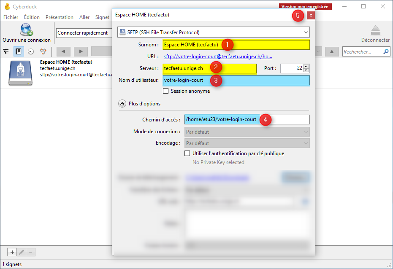The height and width of the screenshot is (269, 393).
Task: Click the Déconnecter eject icon
Action: pos(375,30)
